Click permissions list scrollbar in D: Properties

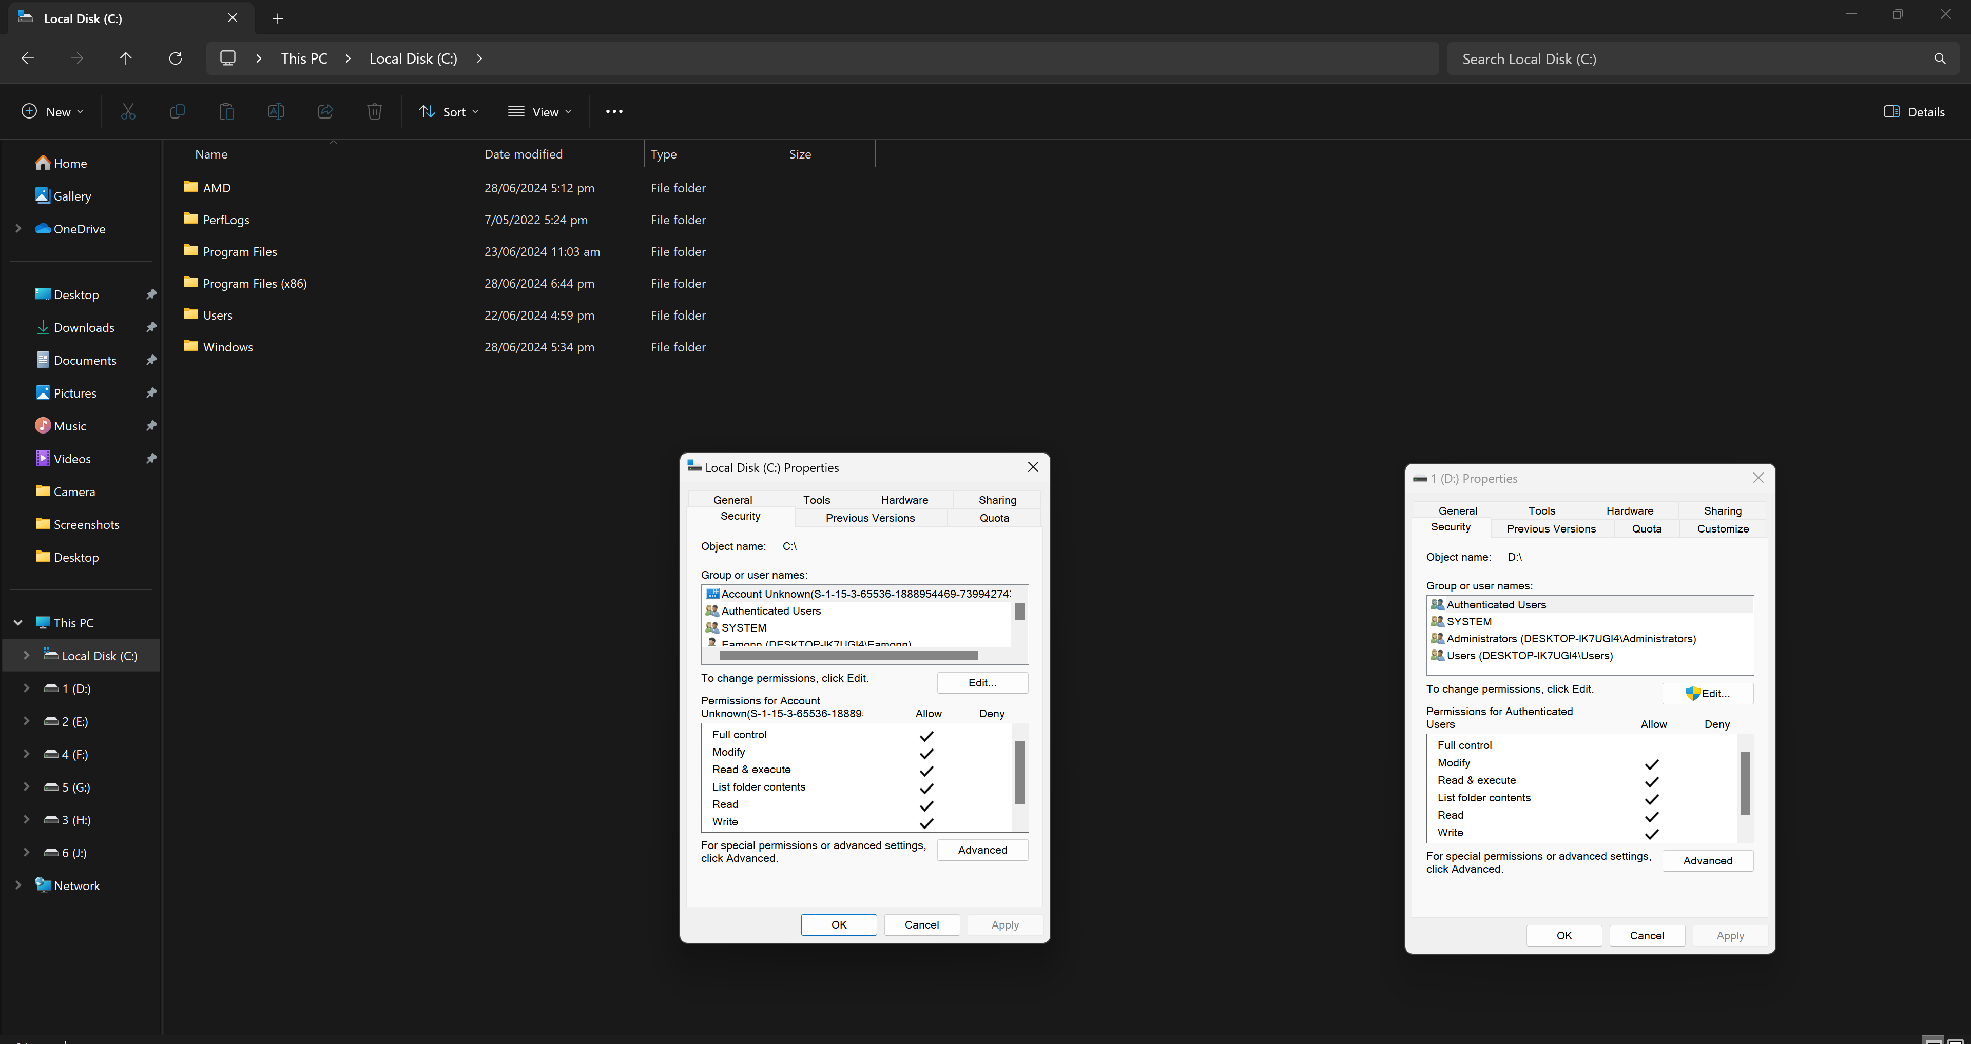[1745, 783]
